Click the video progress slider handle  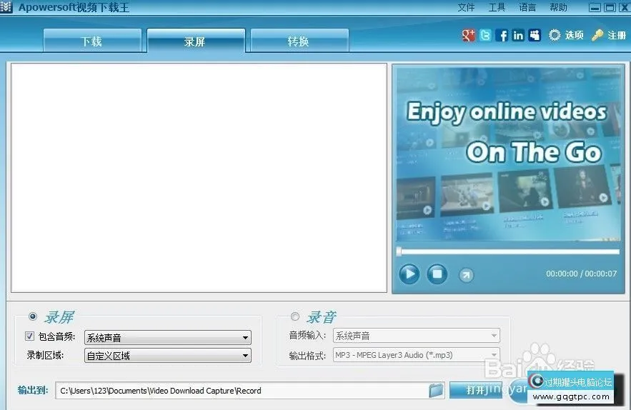(399, 251)
